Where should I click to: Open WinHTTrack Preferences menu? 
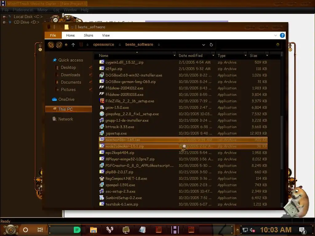click(x=23, y=10)
